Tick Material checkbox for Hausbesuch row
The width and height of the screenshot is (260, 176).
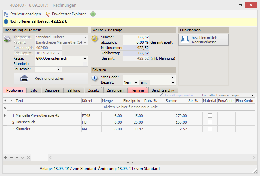click(x=210, y=122)
